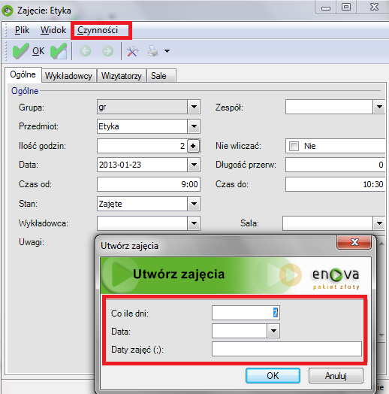Open the tools hammer and wrench icon
The width and height of the screenshot is (389, 394).
(x=132, y=51)
